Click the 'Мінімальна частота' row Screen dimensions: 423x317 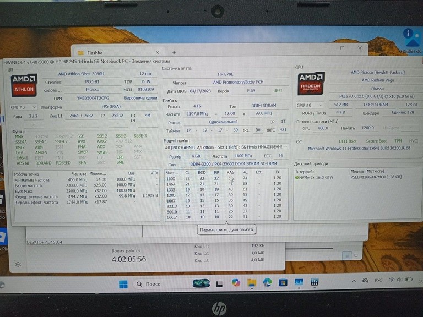[x=86, y=179]
